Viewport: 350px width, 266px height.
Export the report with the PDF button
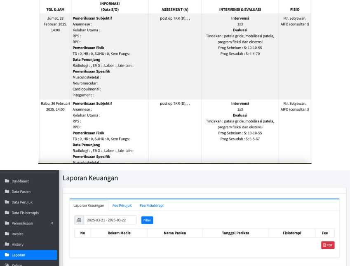(328, 245)
